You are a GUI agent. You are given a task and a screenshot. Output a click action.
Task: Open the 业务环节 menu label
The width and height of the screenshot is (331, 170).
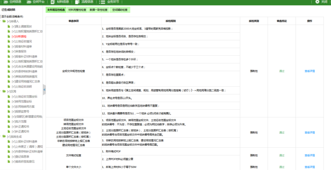(113, 2)
